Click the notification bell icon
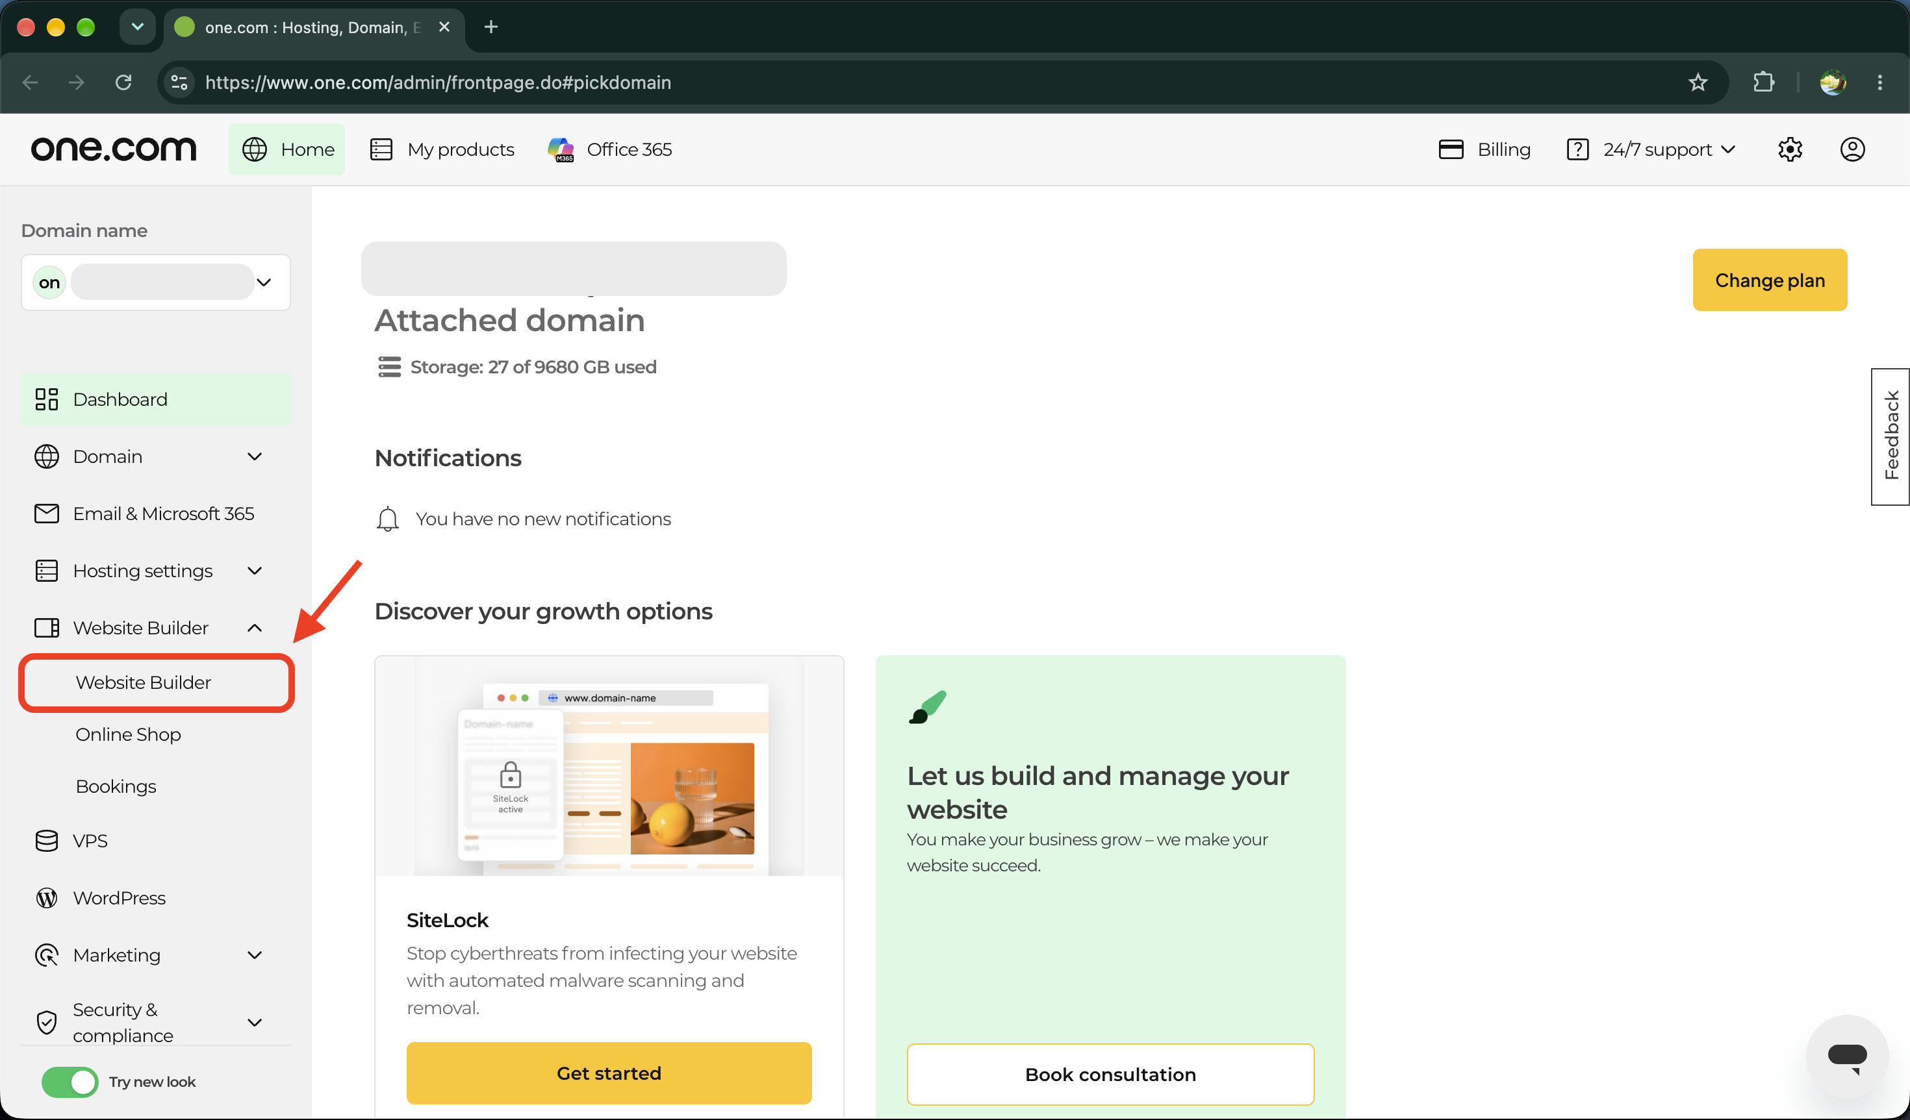 pyautogui.click(x=387, y=519)
